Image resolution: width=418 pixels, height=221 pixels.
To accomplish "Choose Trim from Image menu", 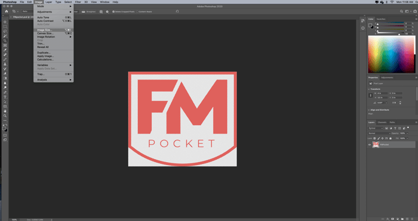I will (x=53, y=43).
